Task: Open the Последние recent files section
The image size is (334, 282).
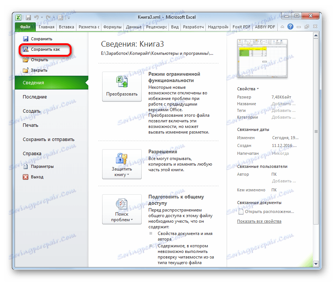Action: coord(35,97)
